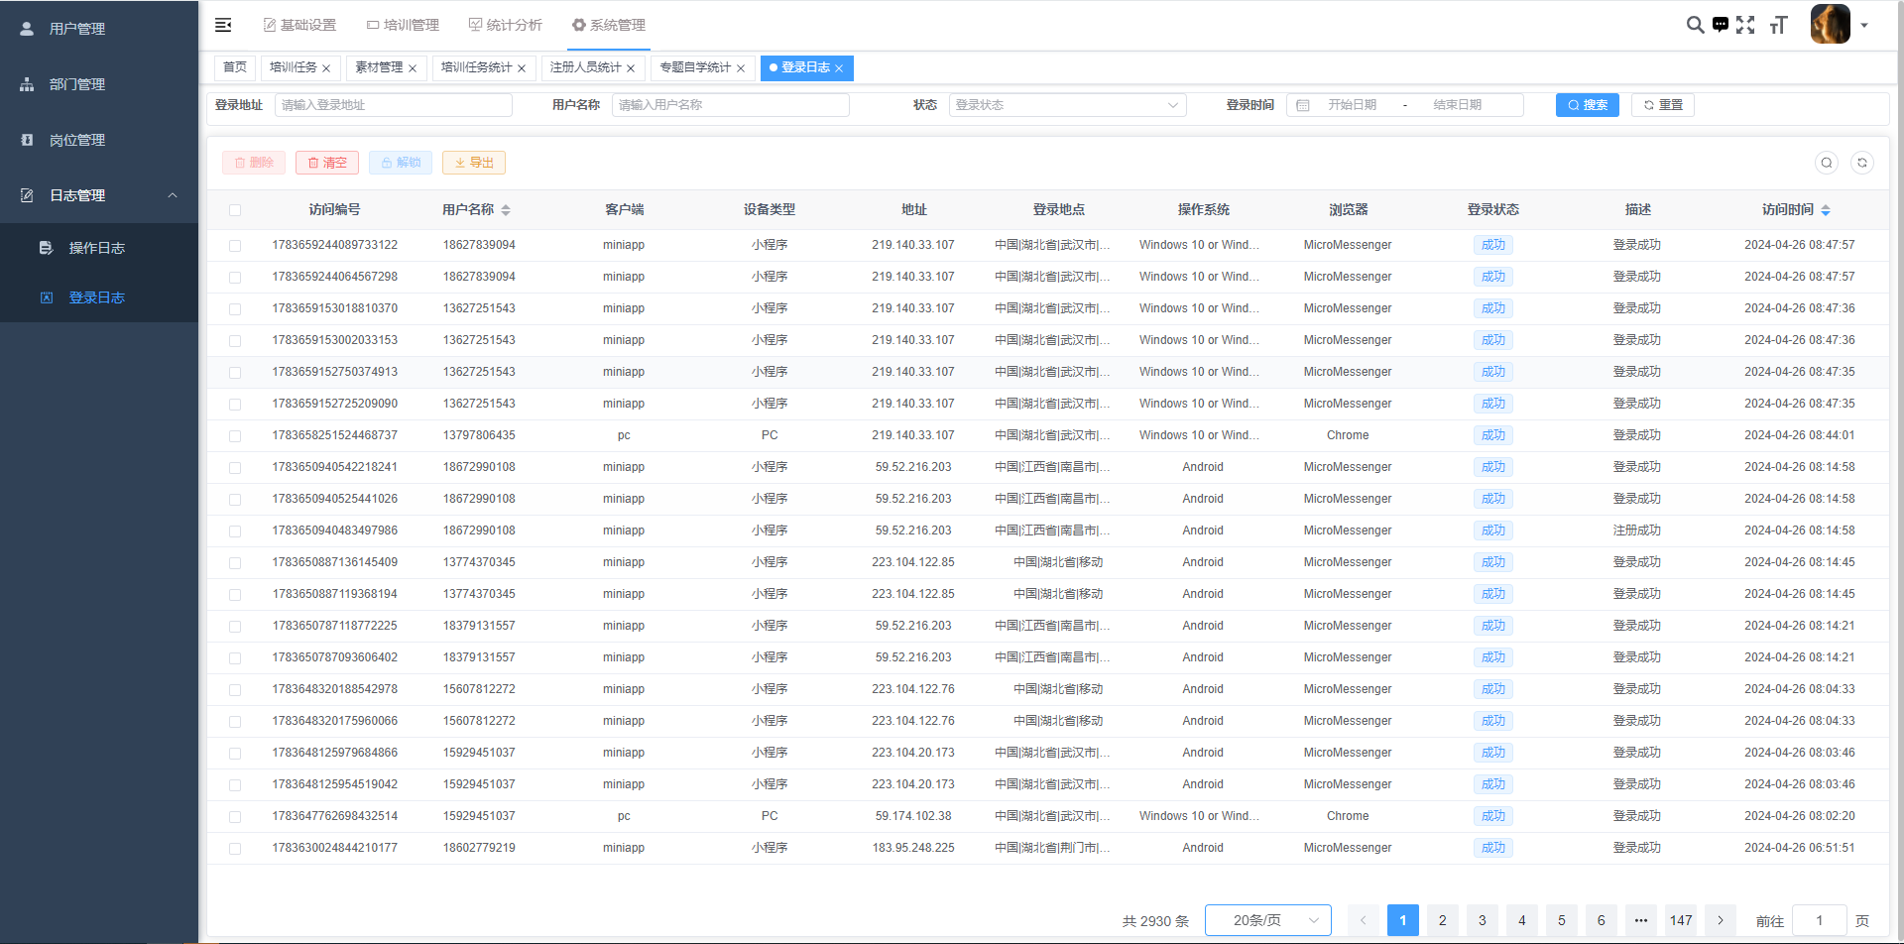The width and height of the screenshot is (1904, 944).
Task: Close the 培训任务统计 tab
Action: click(522, 68)
